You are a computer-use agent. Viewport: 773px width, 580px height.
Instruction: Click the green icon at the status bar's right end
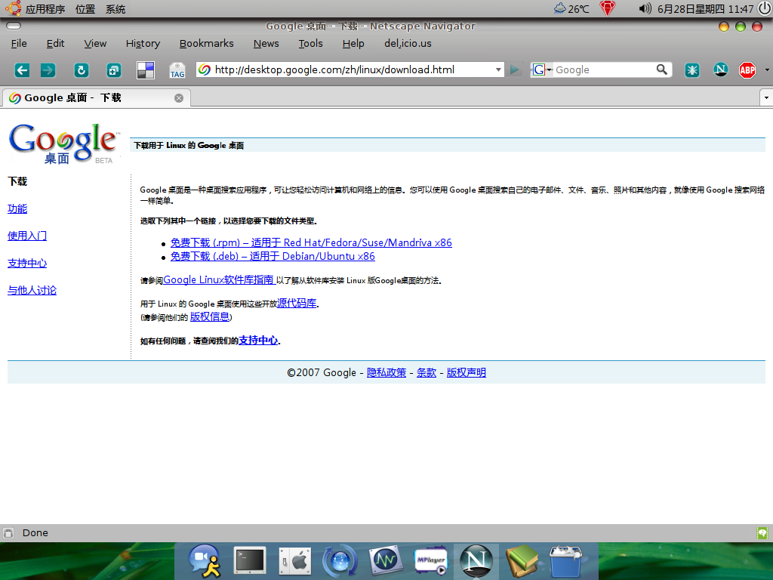tap(762, 532)
